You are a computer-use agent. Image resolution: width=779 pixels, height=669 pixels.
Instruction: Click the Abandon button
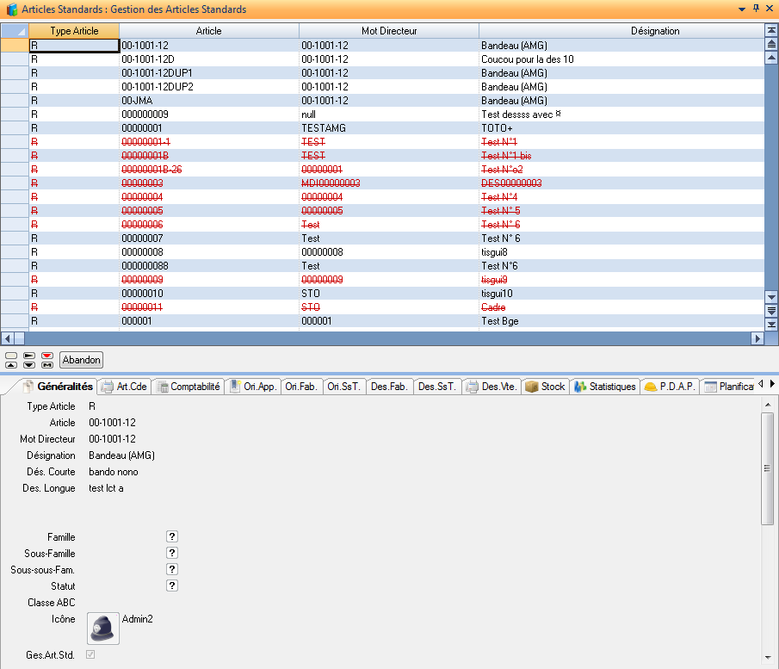[x=82, y=360]
